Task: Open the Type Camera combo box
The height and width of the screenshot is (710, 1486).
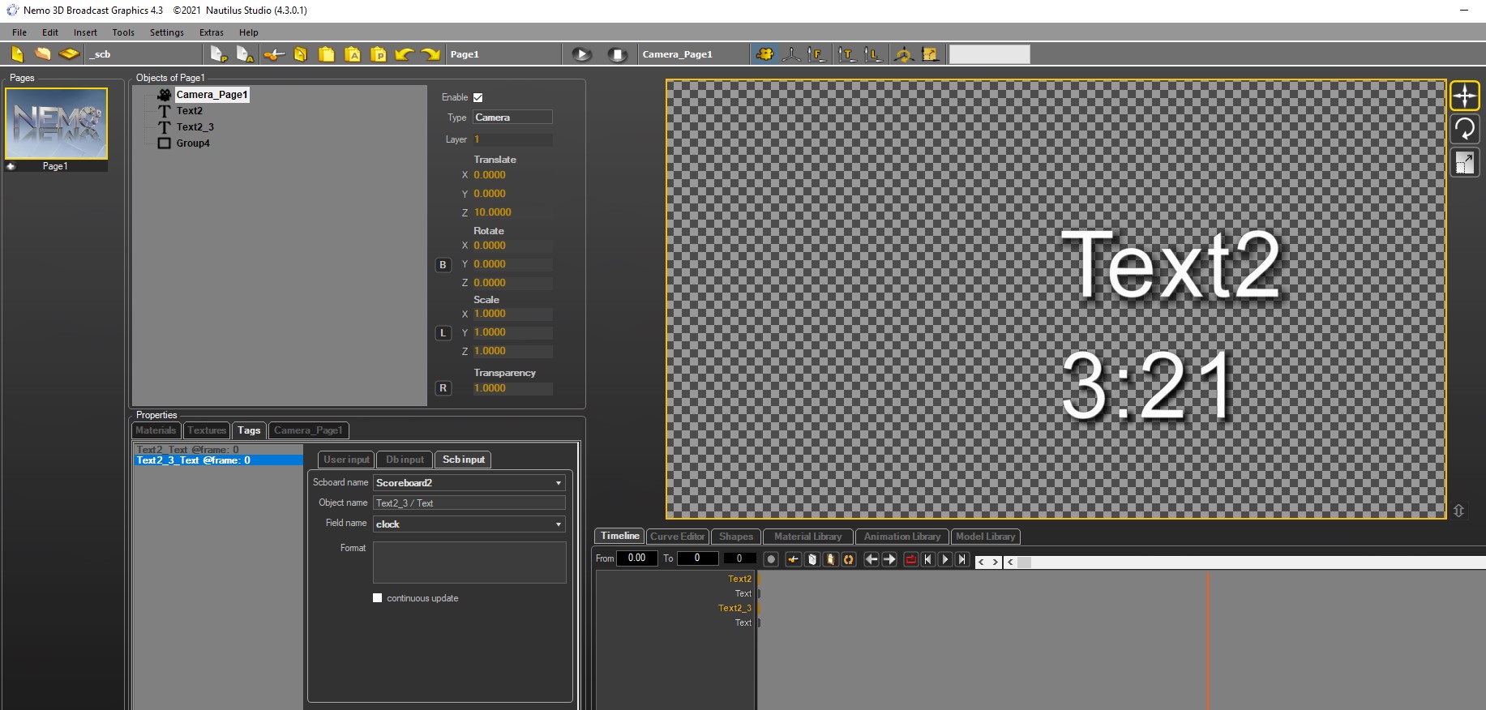Action: (512, 118)
